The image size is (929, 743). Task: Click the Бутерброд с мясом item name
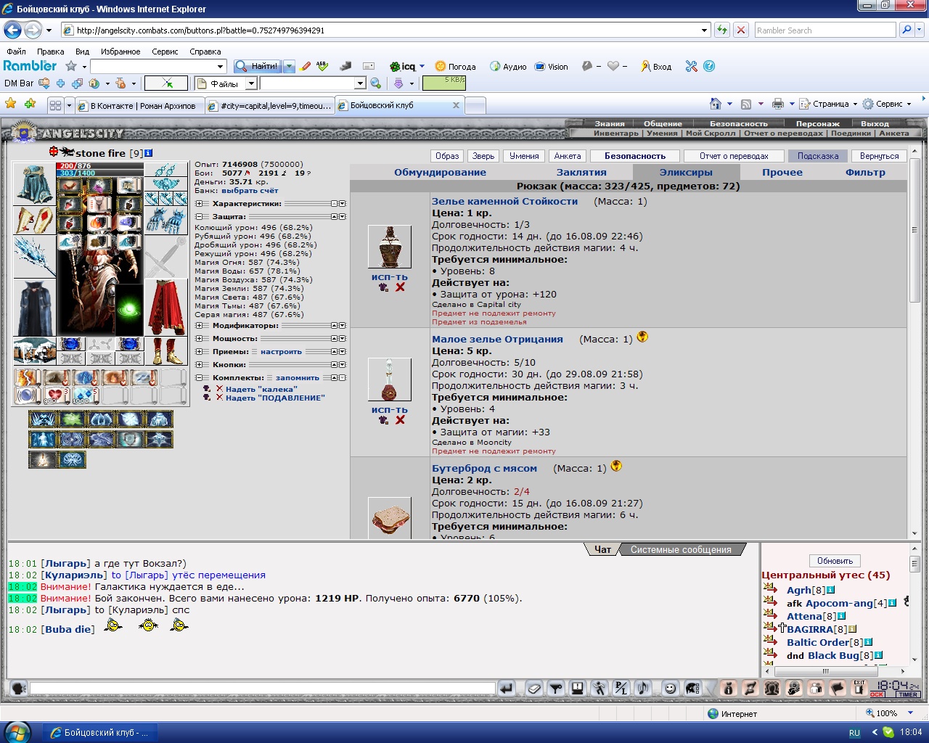pyautogui.click(x=485, y=469)
